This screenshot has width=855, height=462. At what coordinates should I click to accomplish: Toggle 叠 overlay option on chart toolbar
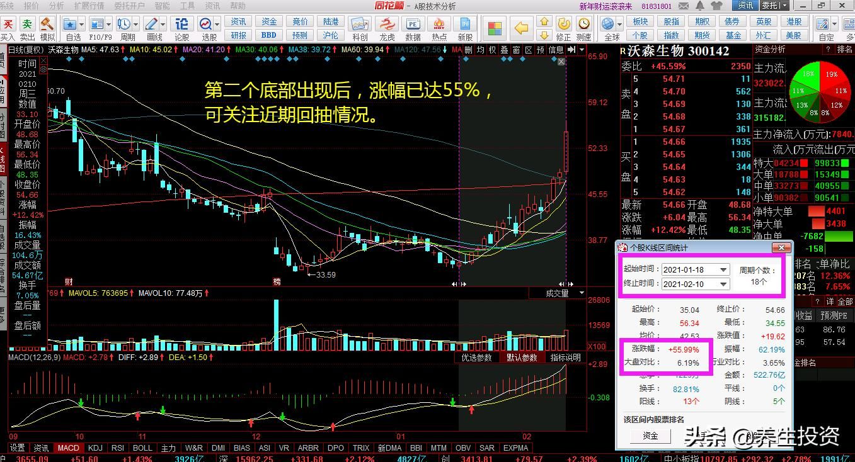point(504,50)
